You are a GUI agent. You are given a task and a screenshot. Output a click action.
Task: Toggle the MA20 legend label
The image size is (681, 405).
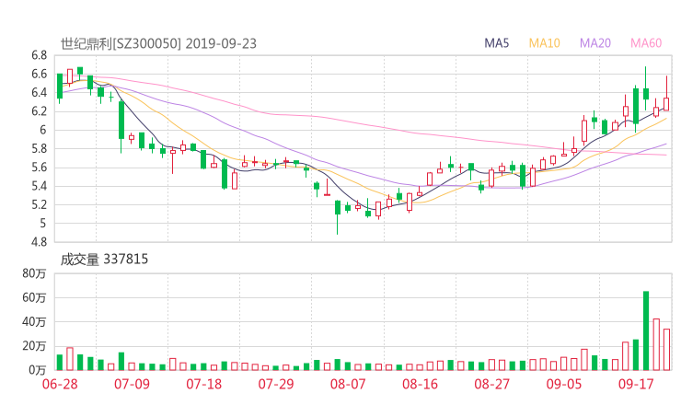595,43
